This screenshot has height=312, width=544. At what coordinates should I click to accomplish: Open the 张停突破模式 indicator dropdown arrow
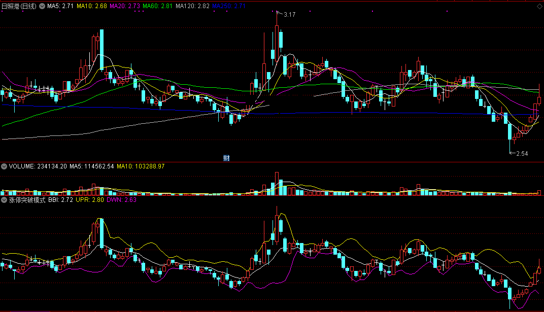pyautogui.click(x=4, y=200)
